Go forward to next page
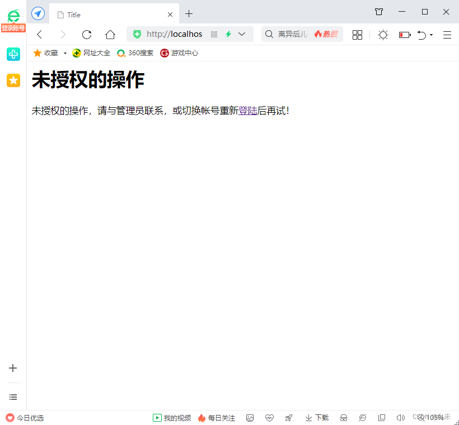Image resolution: width=459 pixels, height=425 pixels. pos(63,35)
